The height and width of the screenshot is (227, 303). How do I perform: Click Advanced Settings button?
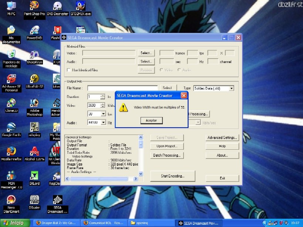(x=222, y=138)
